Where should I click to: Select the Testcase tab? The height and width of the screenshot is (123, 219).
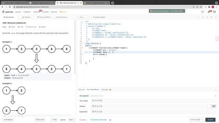pyautogui.click(x=81, y=90)
